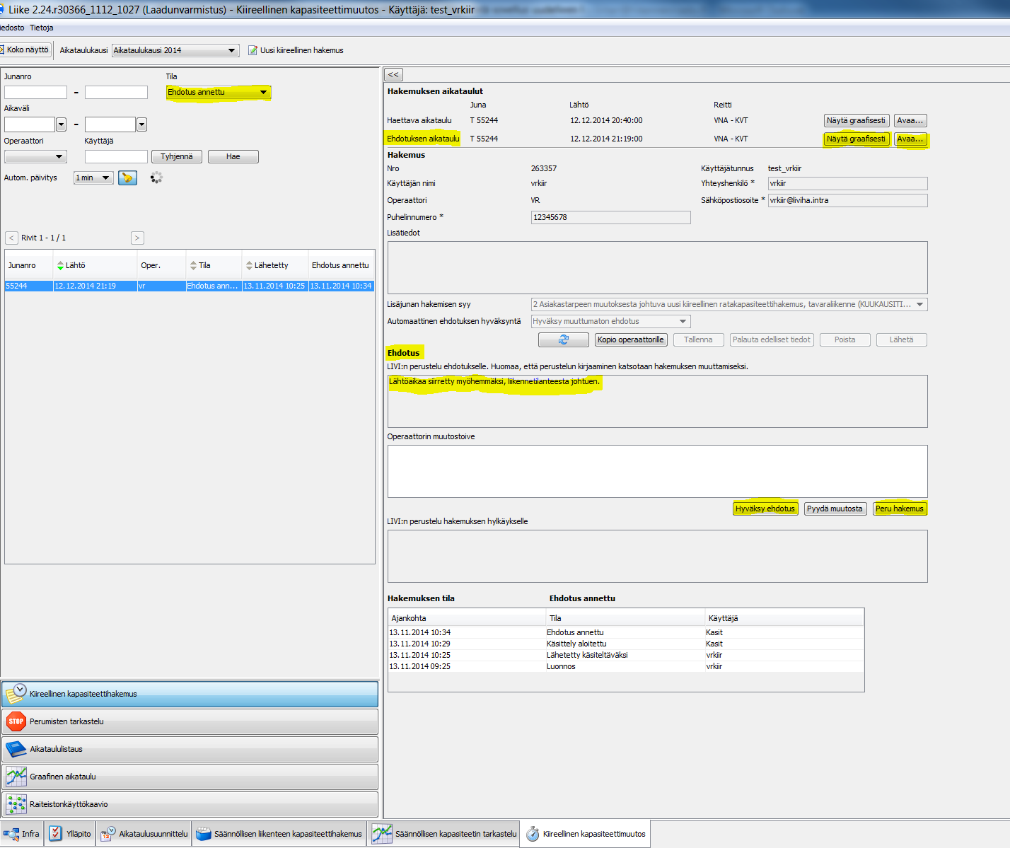Click Ehdotus annettu column header
The width and height of the screenshot is (1010, 848).
[x=341, y=265]
